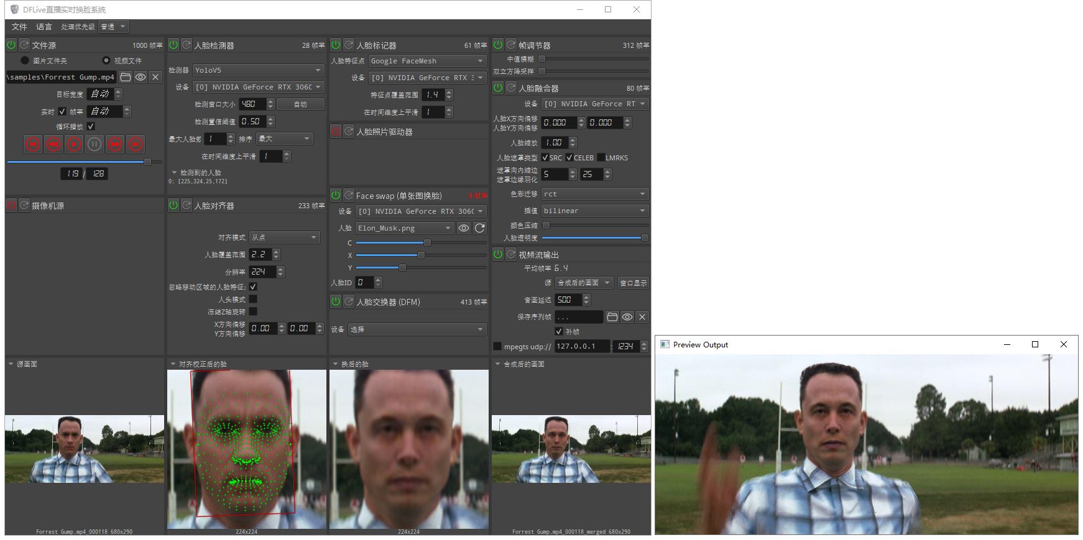This screenshot has height=540, width=1083.
Task: Open 检测器 YoloV5 dropdown
Action: point(258,70)
